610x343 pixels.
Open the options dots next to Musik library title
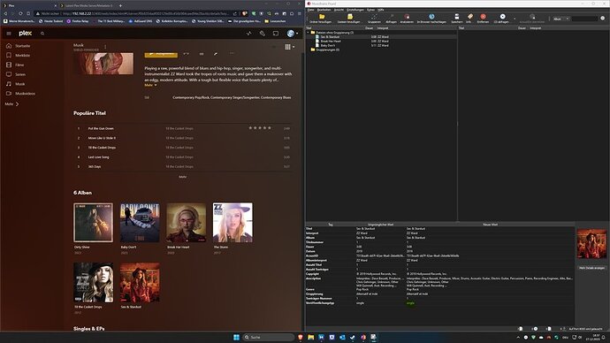(105, 47)
